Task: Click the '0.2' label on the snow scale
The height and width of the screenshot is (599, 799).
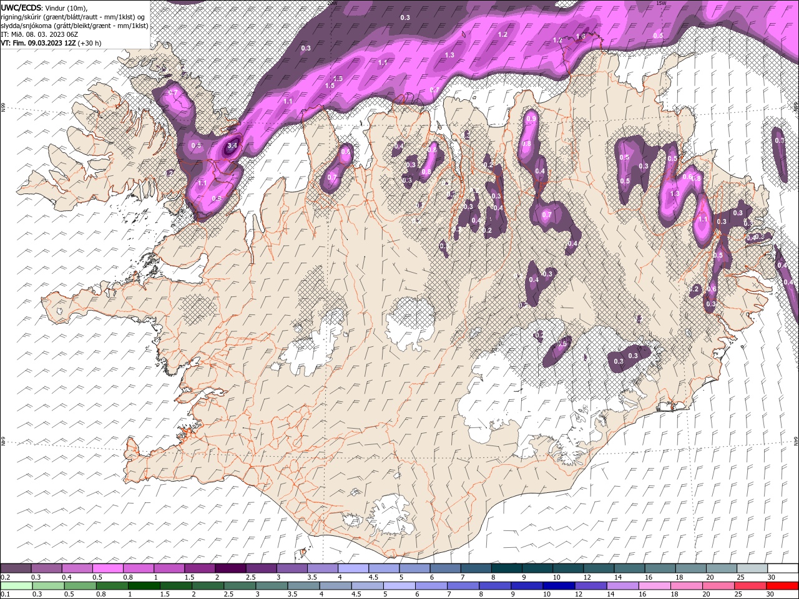Action: [6, 577]
